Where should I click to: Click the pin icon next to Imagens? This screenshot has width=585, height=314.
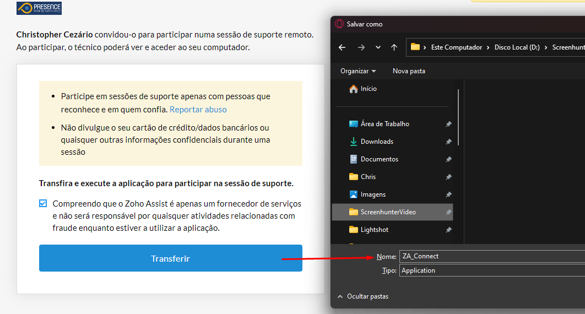coord(448,194)
